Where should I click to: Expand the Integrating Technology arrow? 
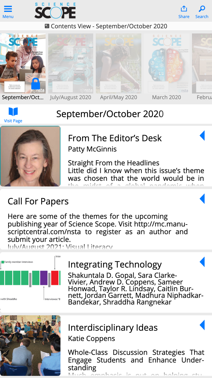[x=202, y=262]
